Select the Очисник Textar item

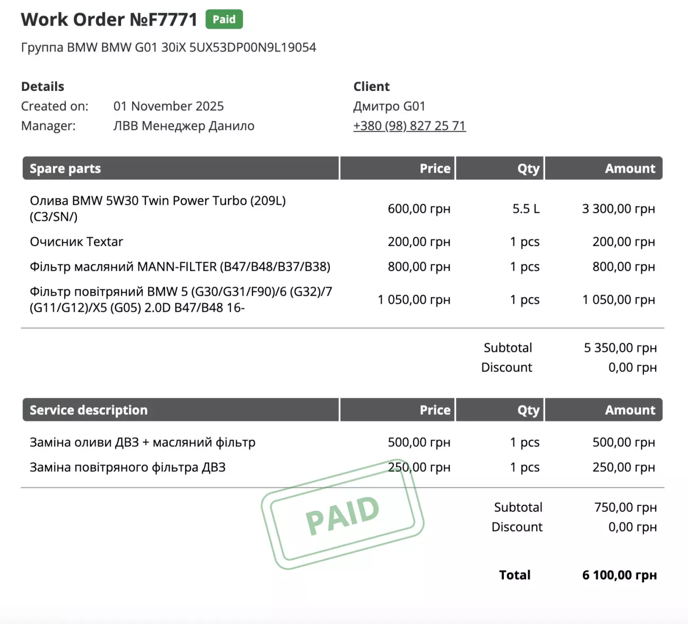click(76, 242)
